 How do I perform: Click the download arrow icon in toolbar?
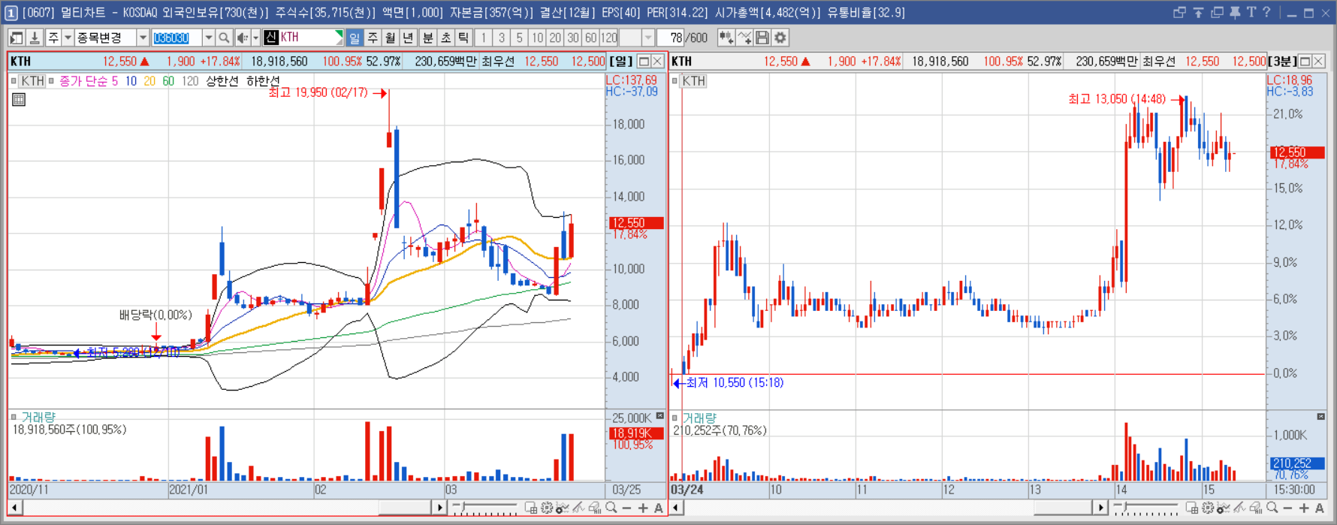[34, 38]
